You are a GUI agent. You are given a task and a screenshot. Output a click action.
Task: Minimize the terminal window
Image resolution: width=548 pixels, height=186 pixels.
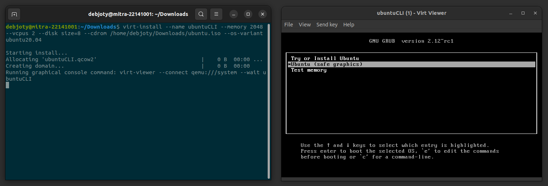[x=234, y=14]
